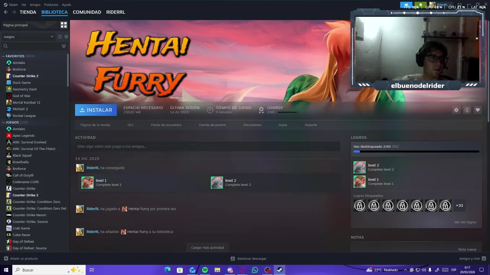Select Crab Game in the list
490x275 pixels.
(21, 228)
